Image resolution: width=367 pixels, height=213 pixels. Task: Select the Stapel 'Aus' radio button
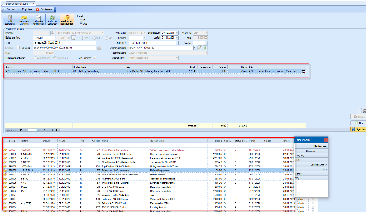click(x=81, y=23)
